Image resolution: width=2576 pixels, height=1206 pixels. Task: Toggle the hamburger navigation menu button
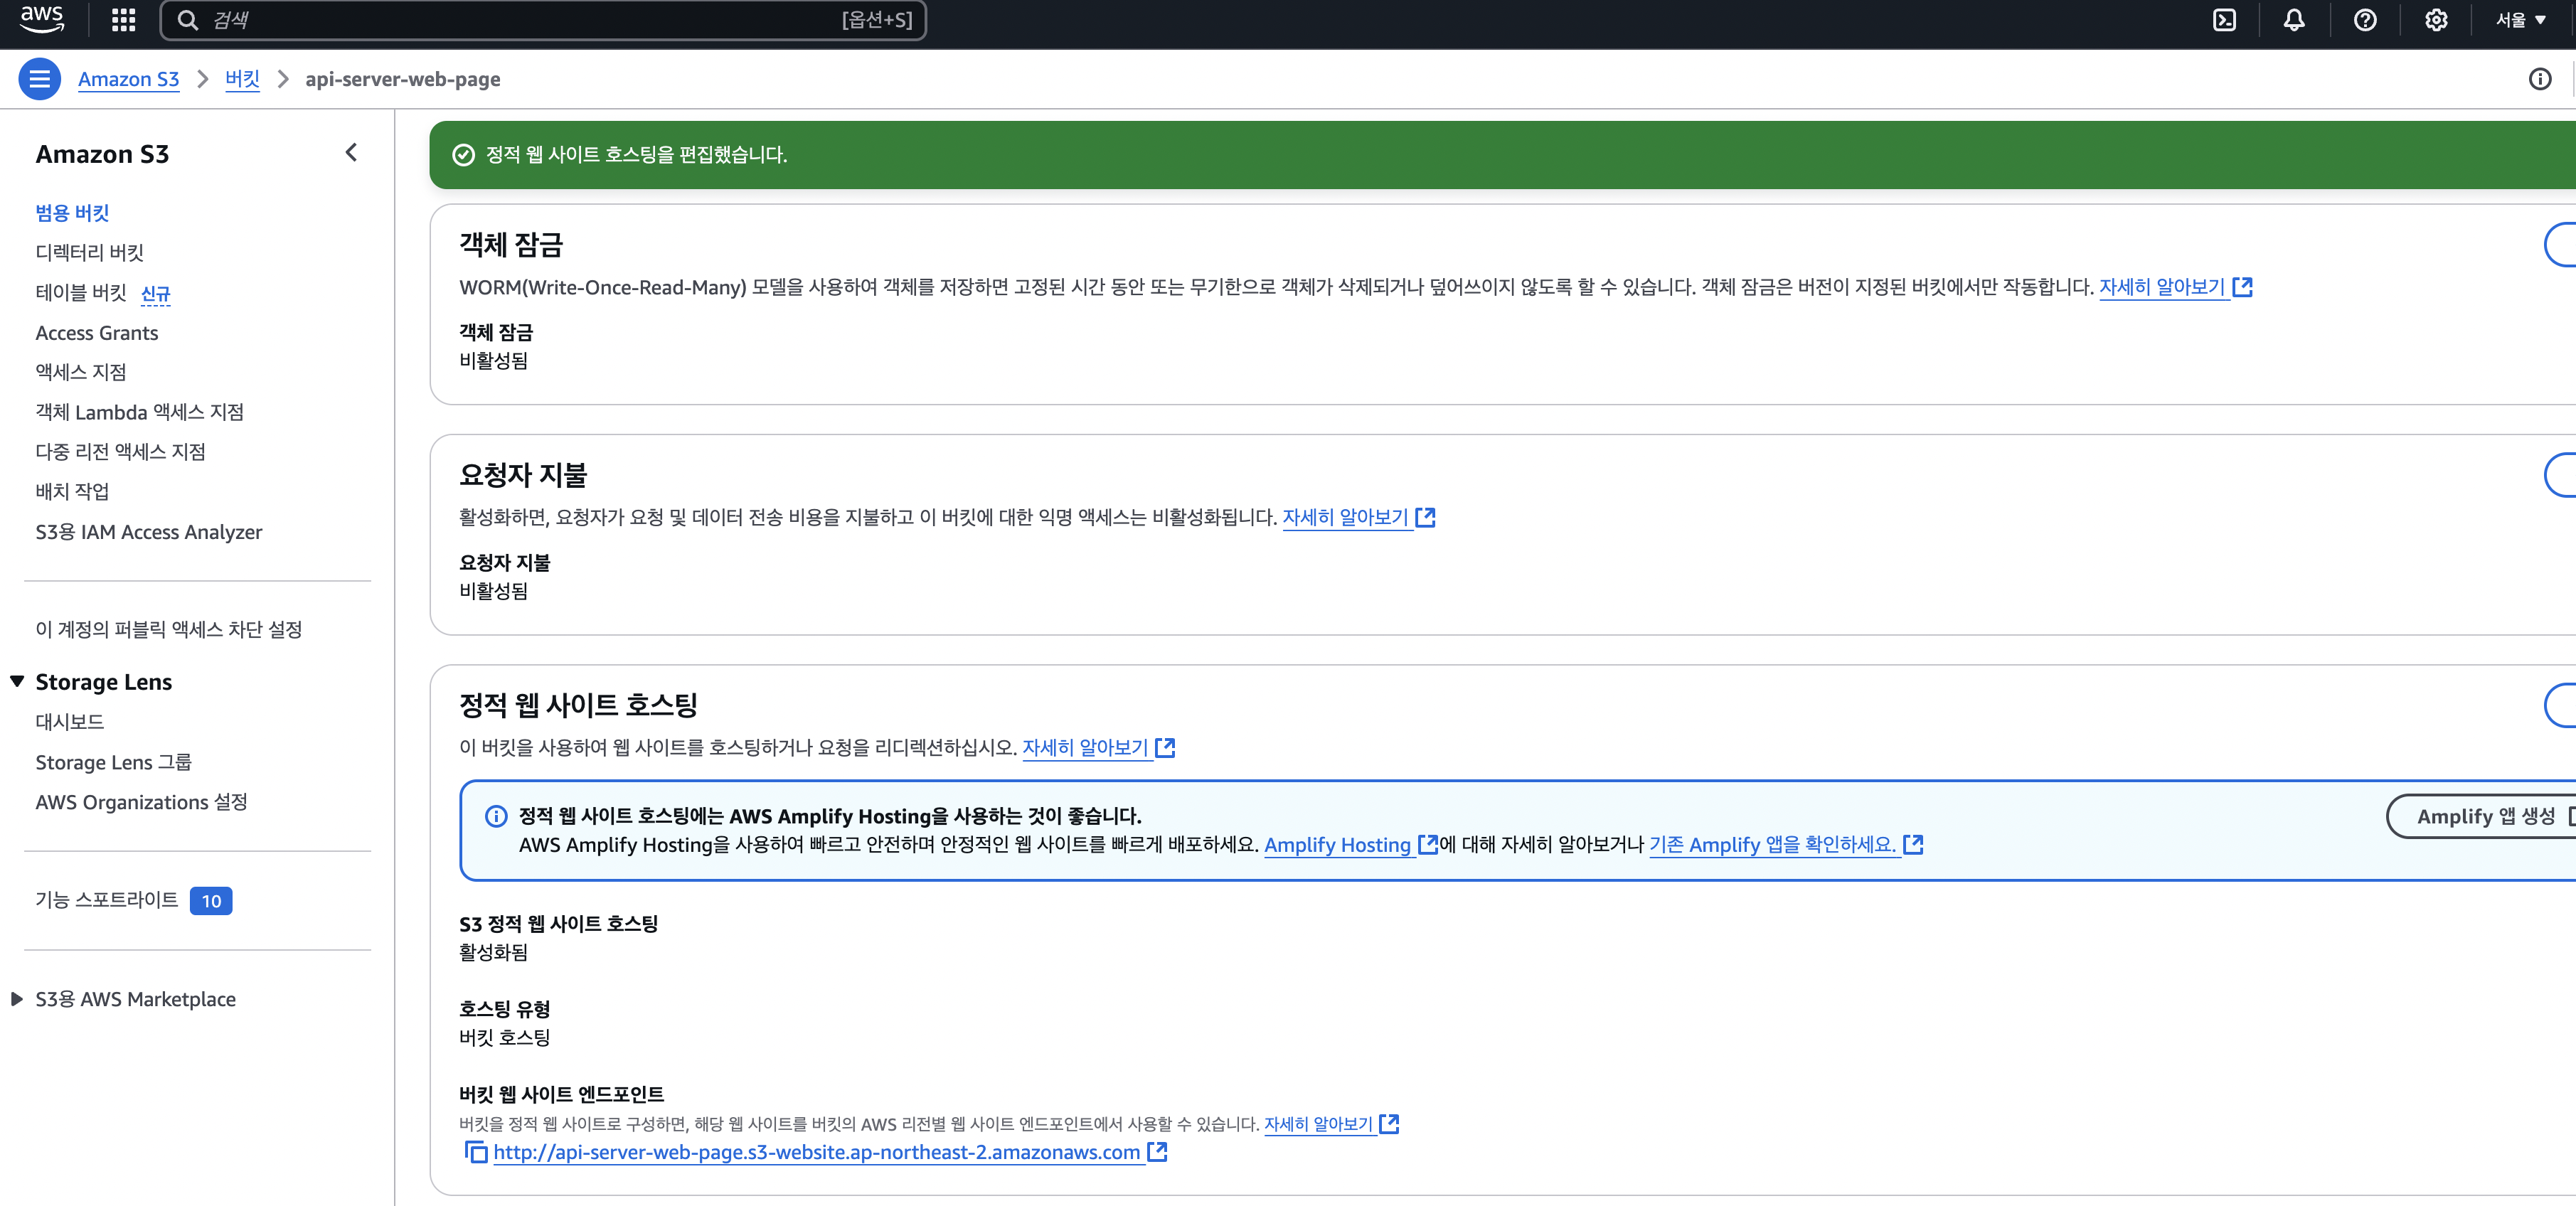click(39, 79)
